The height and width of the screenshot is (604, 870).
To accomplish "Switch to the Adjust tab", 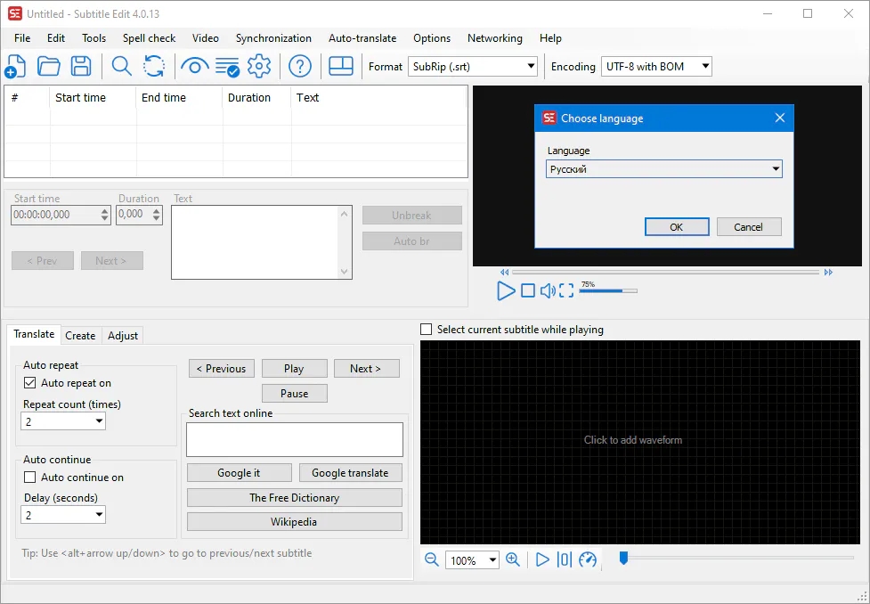I will [x=123, y=336].
